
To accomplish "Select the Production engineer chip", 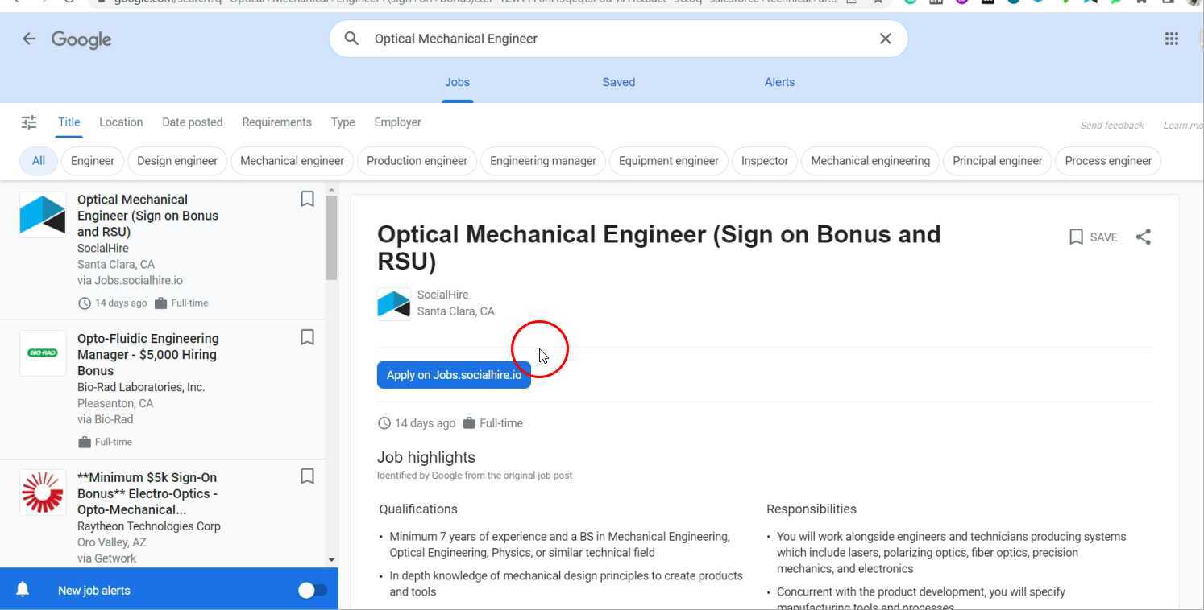I will click(x=417, y=161).
